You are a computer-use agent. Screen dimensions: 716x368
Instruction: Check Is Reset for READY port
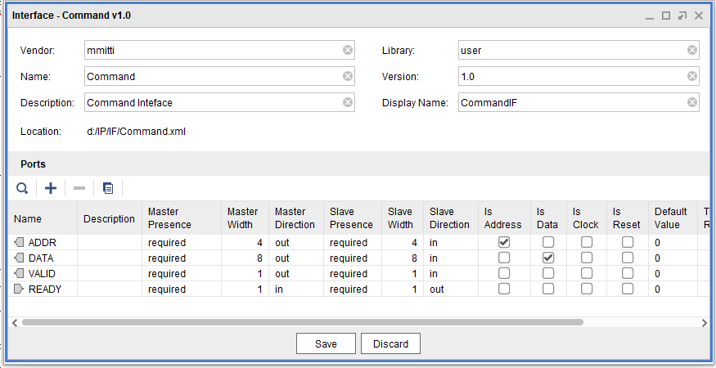(x=628, y=289)
